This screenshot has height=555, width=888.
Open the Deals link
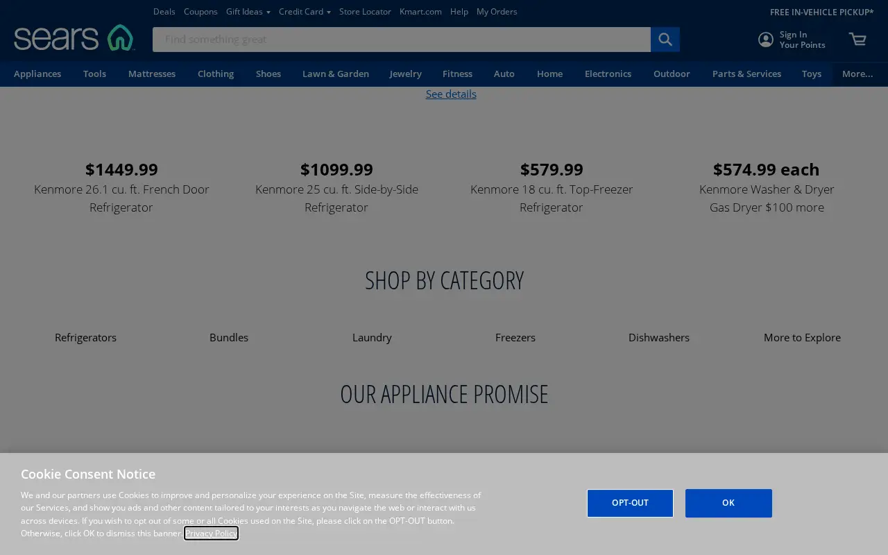pyautogui.click(x=164, y=12)
